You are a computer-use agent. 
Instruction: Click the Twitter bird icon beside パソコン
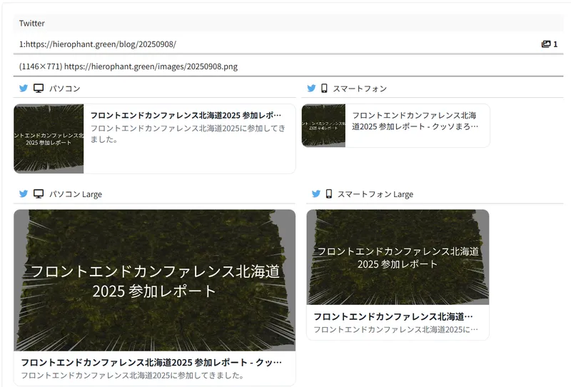point(24,89)
